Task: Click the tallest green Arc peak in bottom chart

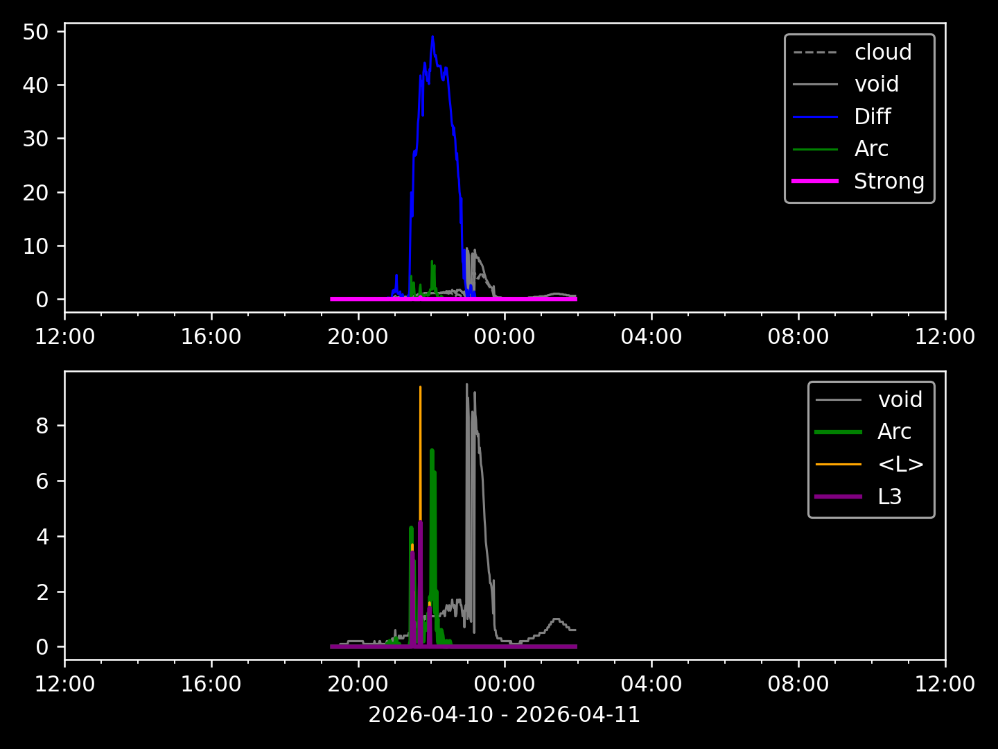Action: point(432,451)
